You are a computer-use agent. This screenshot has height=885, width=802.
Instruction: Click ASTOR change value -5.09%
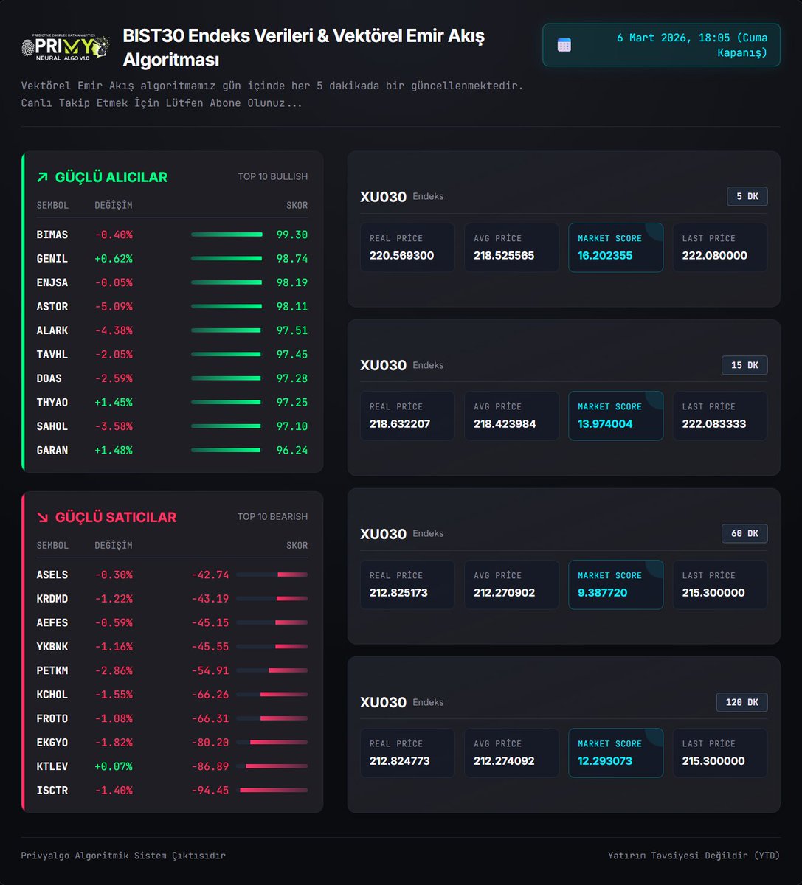114,307
